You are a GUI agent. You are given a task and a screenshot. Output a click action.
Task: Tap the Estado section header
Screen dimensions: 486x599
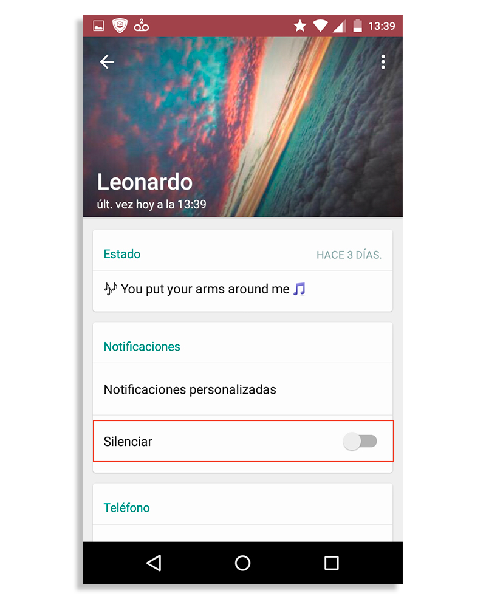point(122,254)
